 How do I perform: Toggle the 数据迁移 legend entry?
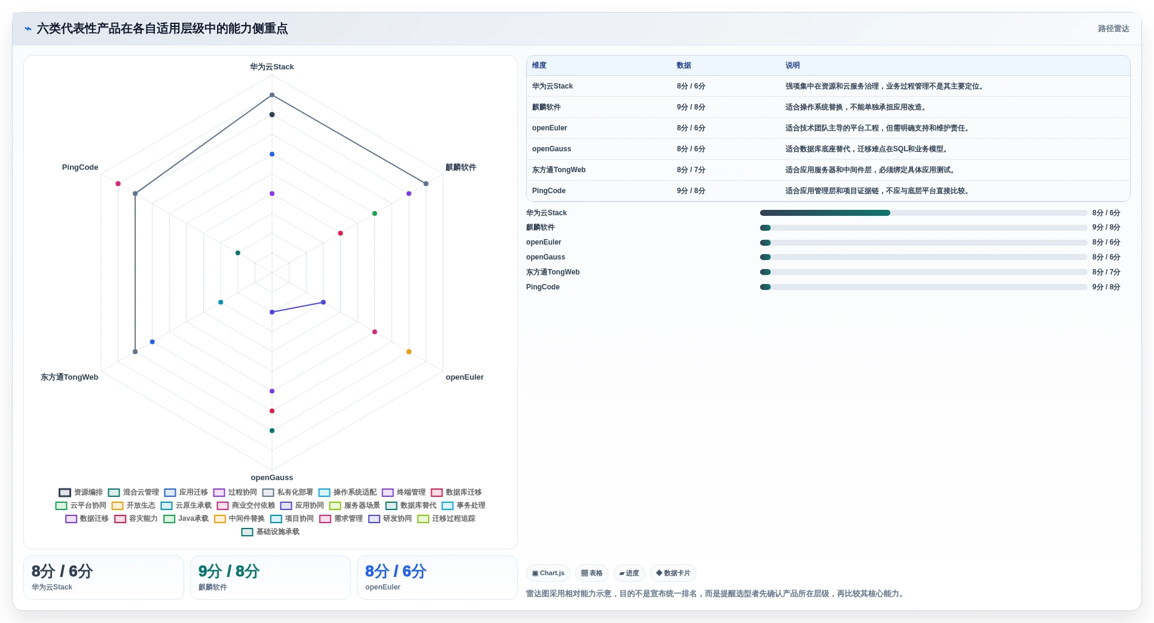[x=87, y=518]
